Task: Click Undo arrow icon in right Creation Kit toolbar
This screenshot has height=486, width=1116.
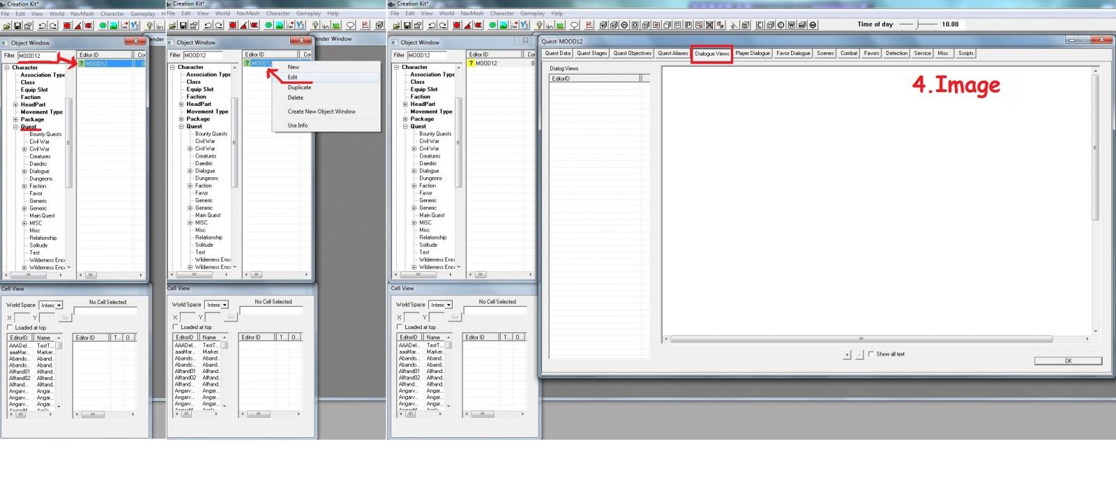Action: point(432,25)
